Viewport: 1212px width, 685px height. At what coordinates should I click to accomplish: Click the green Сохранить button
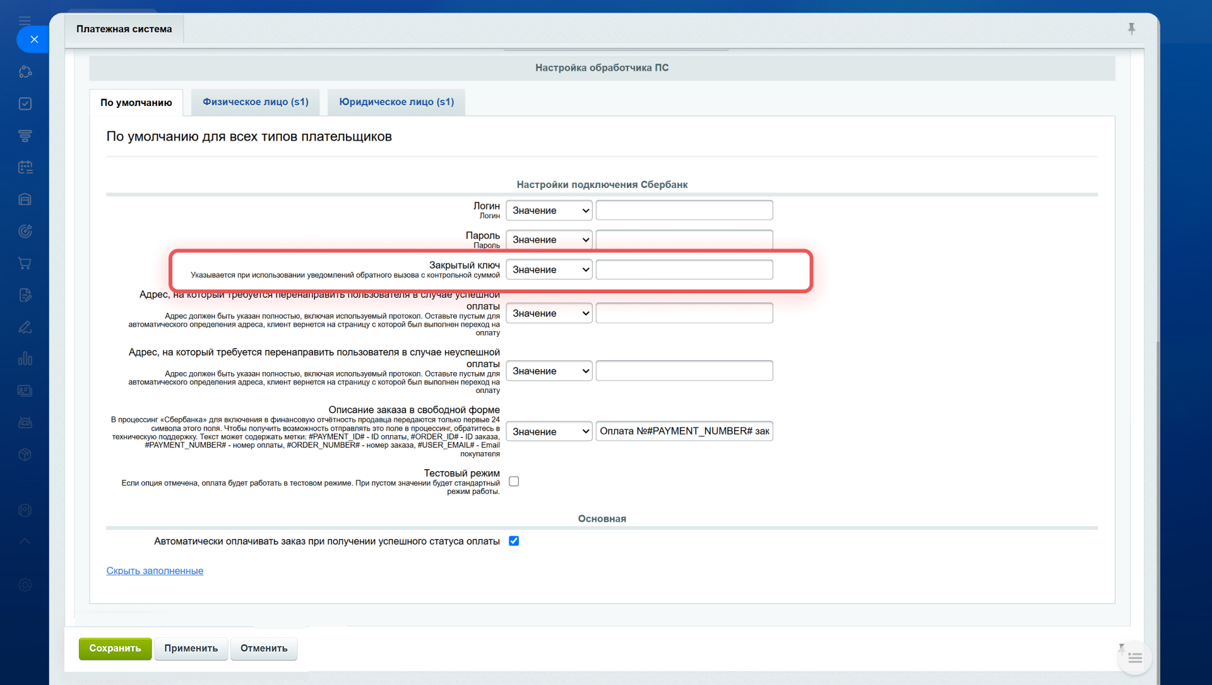point(115,648)
